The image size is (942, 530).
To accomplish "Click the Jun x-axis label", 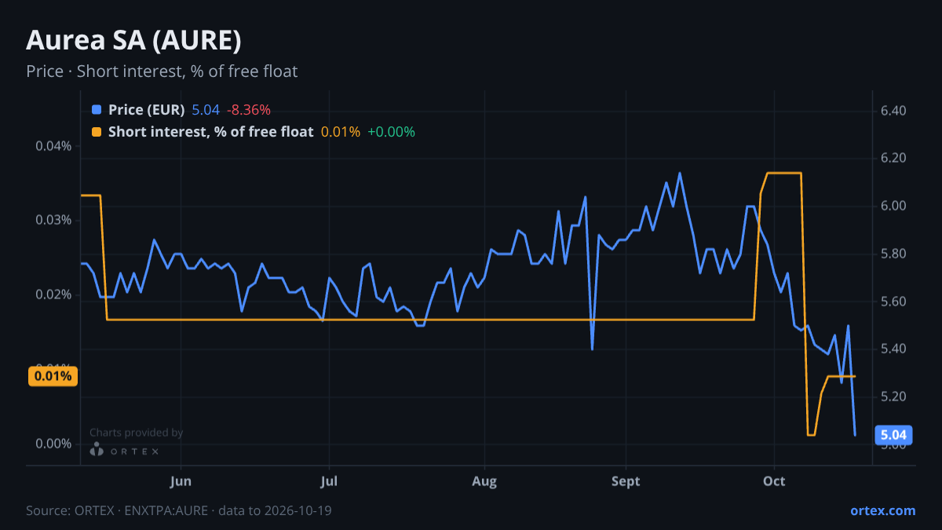I will click(181, 481).
